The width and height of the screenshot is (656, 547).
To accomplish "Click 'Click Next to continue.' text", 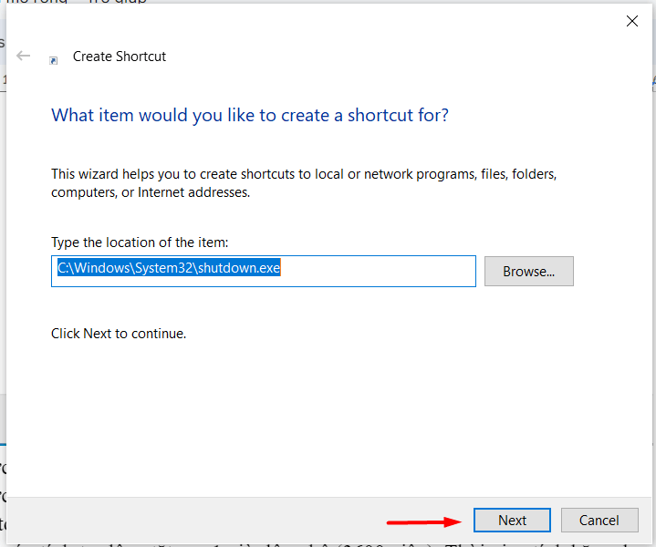I will click(x=119, y=334).
